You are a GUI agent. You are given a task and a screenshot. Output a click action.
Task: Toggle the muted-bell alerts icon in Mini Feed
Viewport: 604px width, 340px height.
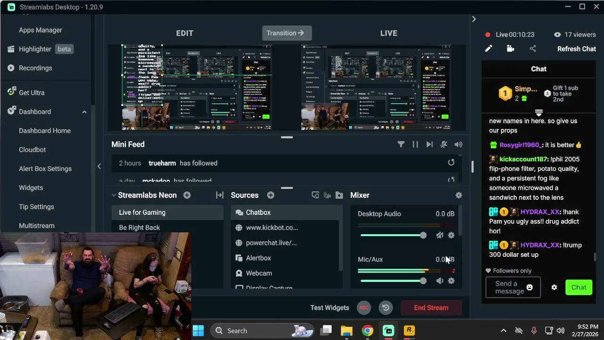(x=444, y=144)
